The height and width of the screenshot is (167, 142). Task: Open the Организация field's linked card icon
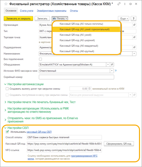[134, 25]
